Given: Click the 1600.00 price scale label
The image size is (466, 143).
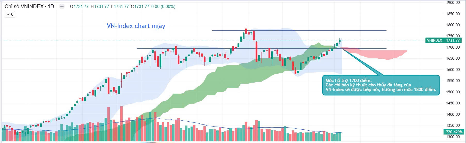Looking at the screenshot, I should click(x=453, y=69).
